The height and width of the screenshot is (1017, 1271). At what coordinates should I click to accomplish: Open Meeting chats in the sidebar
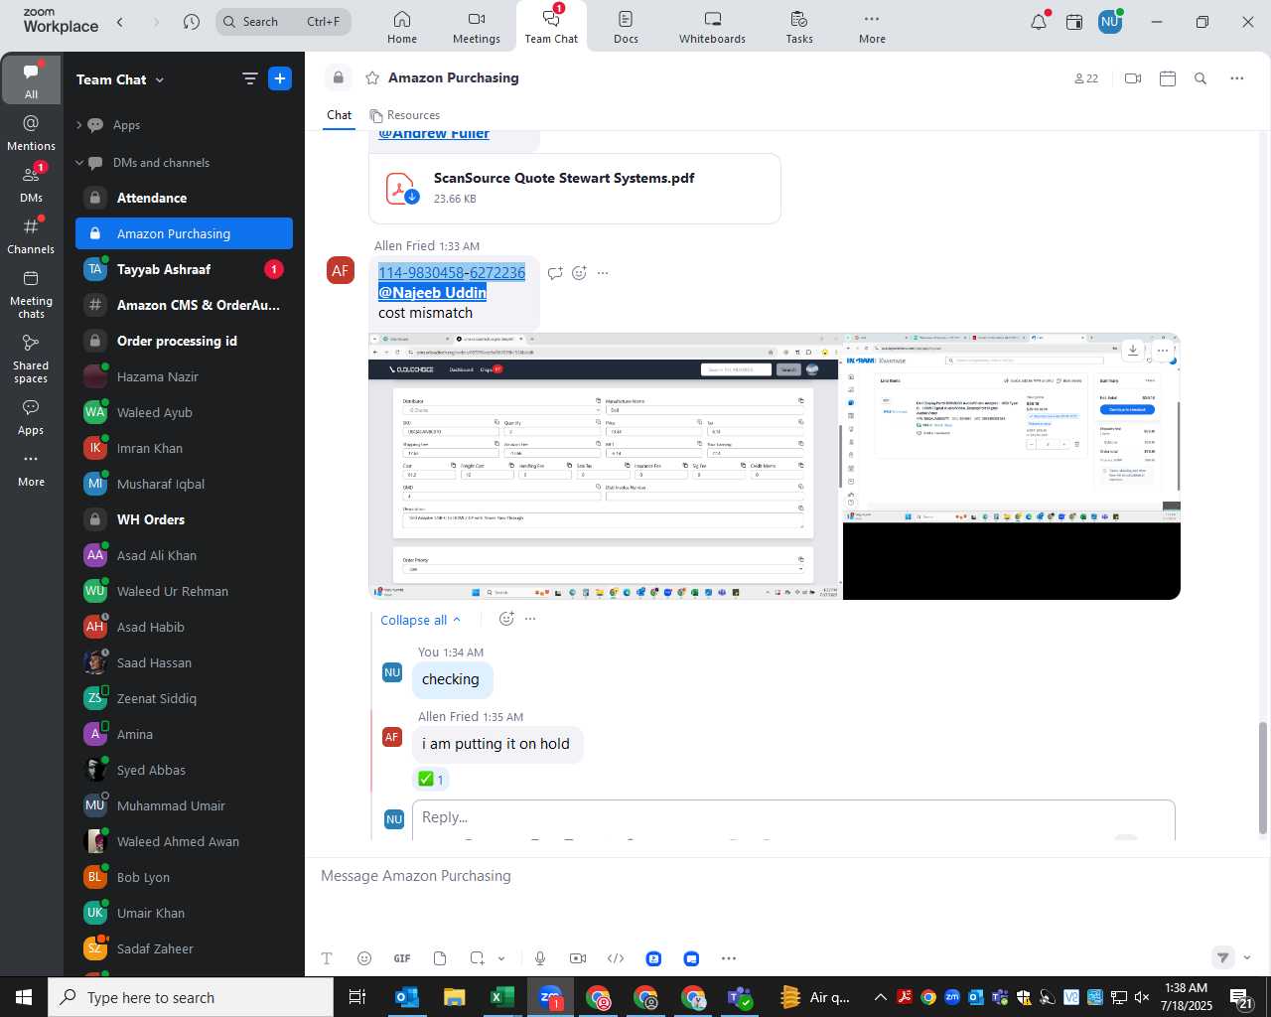(x=31, y=294)
